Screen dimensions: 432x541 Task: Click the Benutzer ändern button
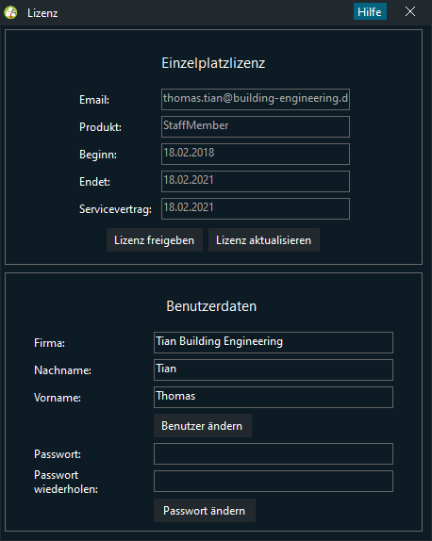tap(203, 425)
